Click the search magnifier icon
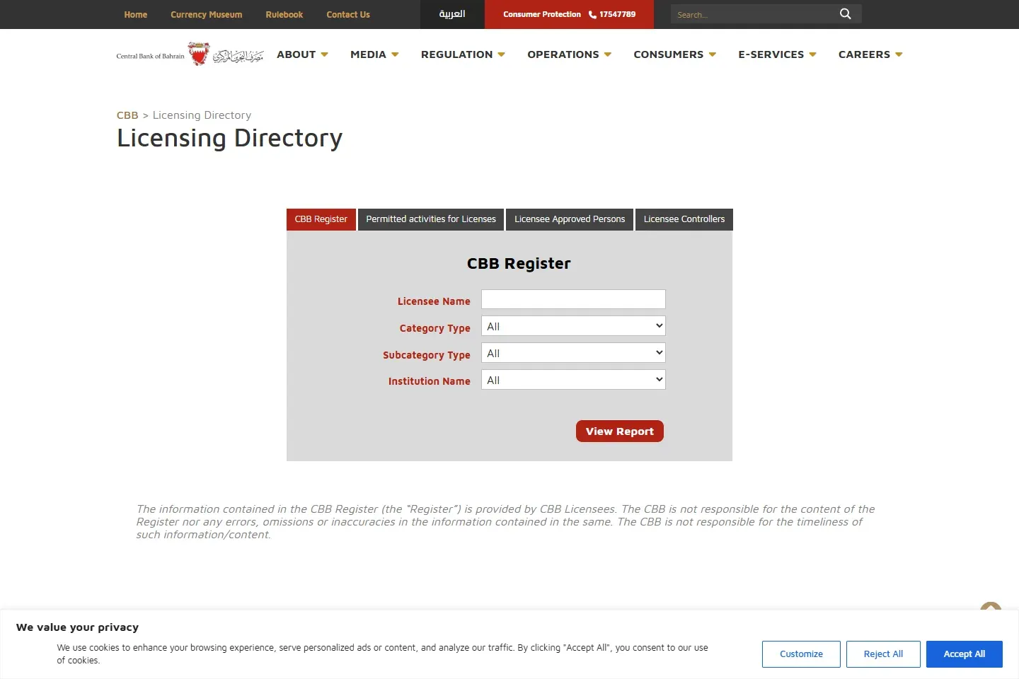 pos(845,14)
